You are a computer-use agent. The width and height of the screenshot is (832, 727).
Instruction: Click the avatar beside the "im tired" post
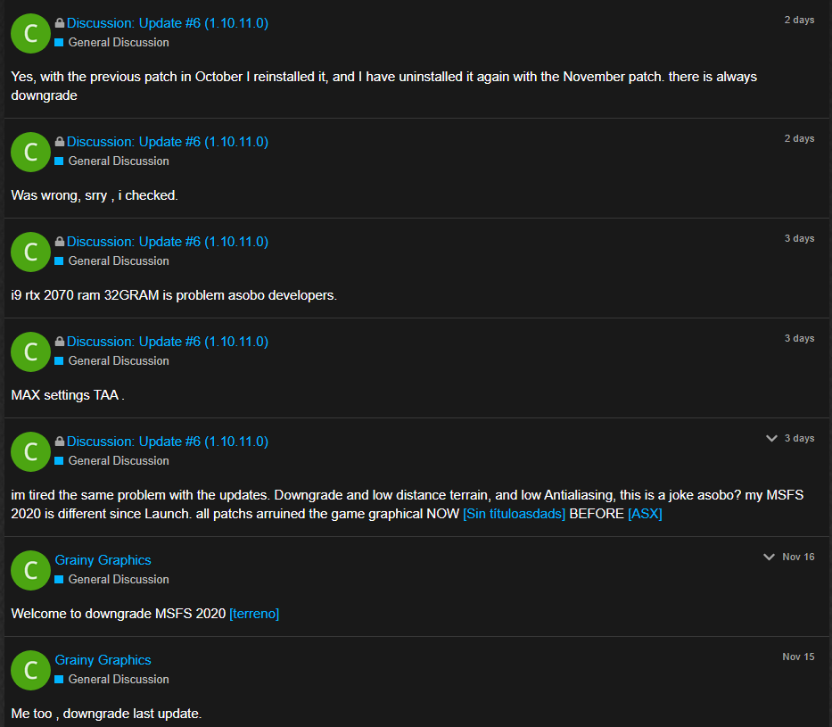31,451
